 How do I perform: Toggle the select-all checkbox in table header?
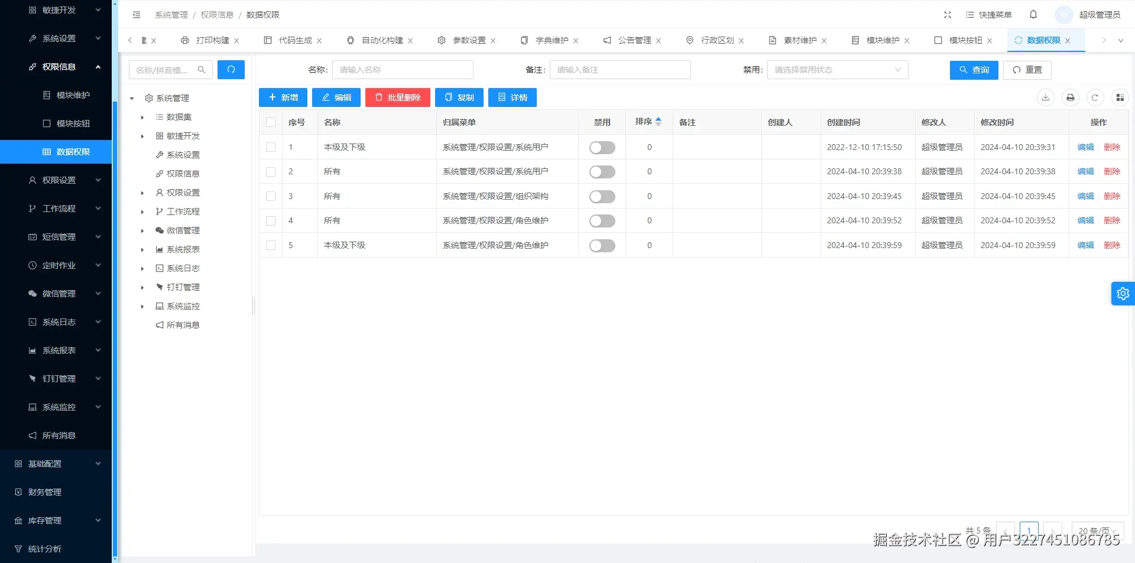point(271,122)
